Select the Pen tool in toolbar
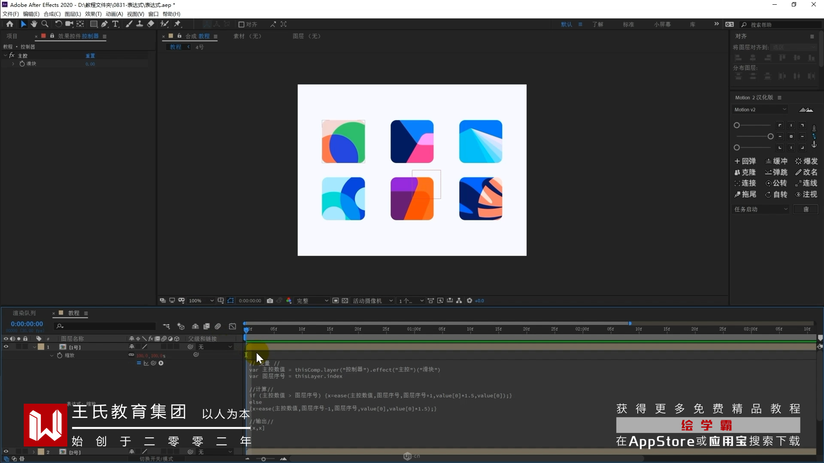 (104, 24)
